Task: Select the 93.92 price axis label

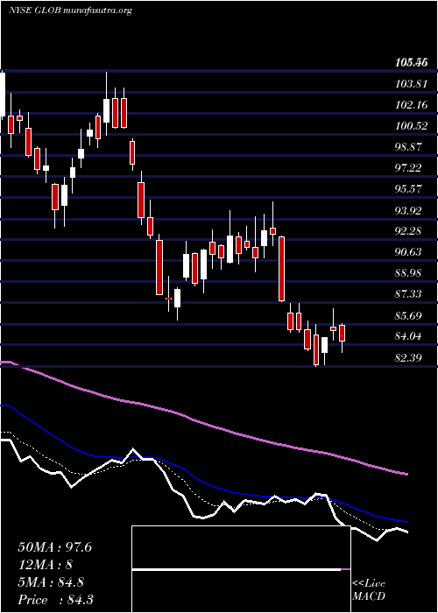Action: tap(408, 210)
